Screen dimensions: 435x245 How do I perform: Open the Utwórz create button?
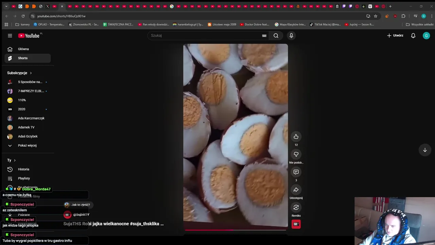(395, 35)
